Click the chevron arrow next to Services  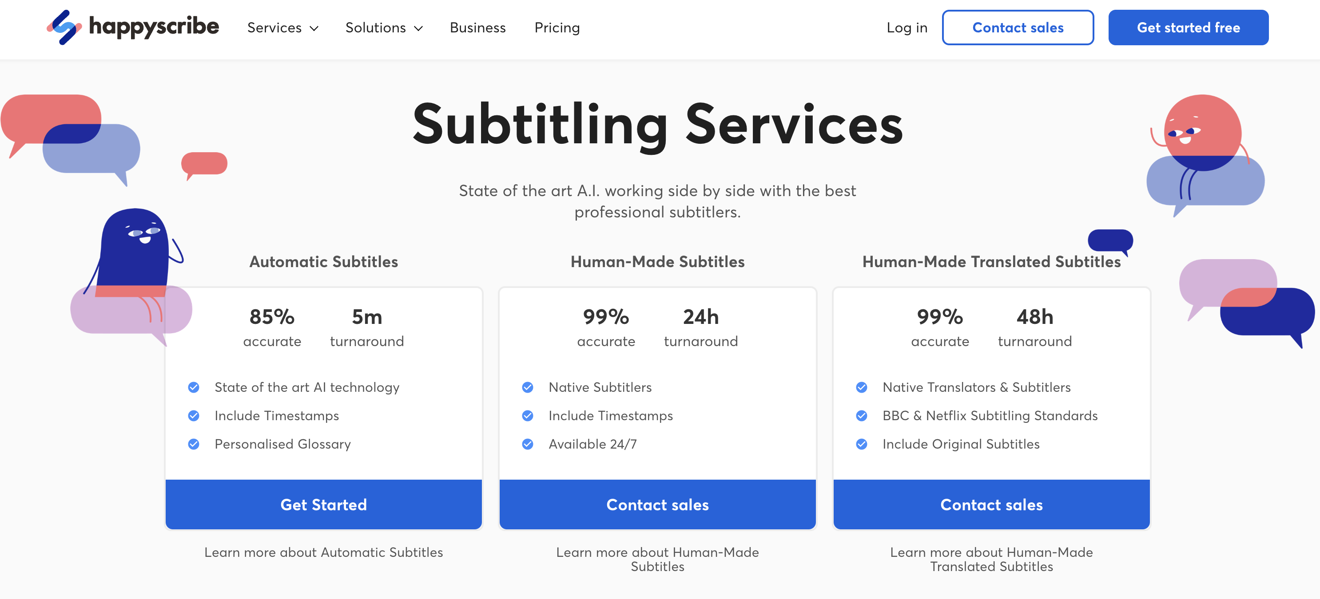(314, 29)
